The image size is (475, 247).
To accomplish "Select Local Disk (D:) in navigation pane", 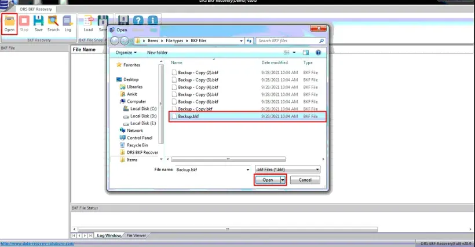I will tap(140, 116).
